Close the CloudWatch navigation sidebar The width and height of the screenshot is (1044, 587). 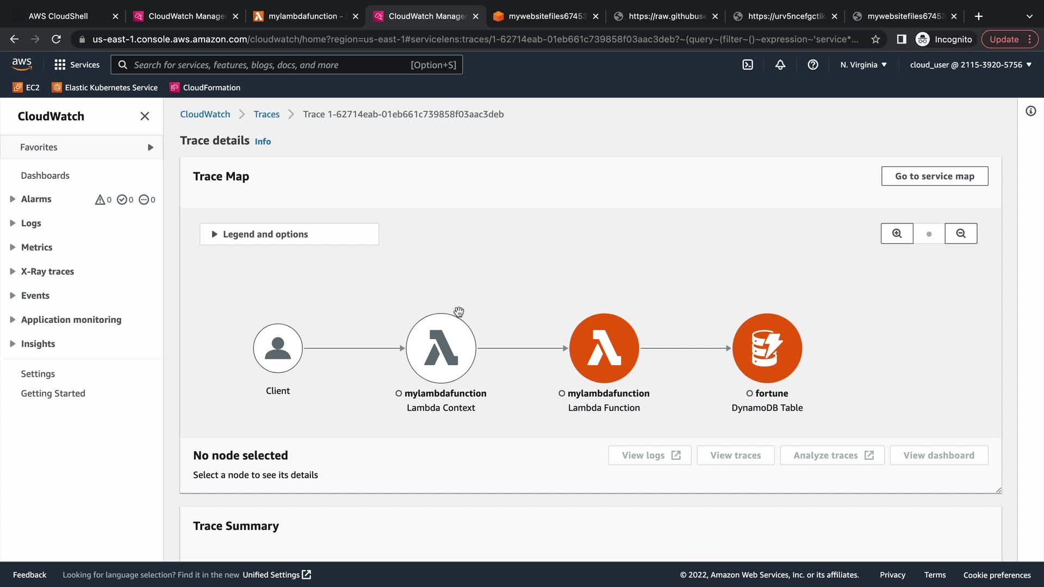145,116
